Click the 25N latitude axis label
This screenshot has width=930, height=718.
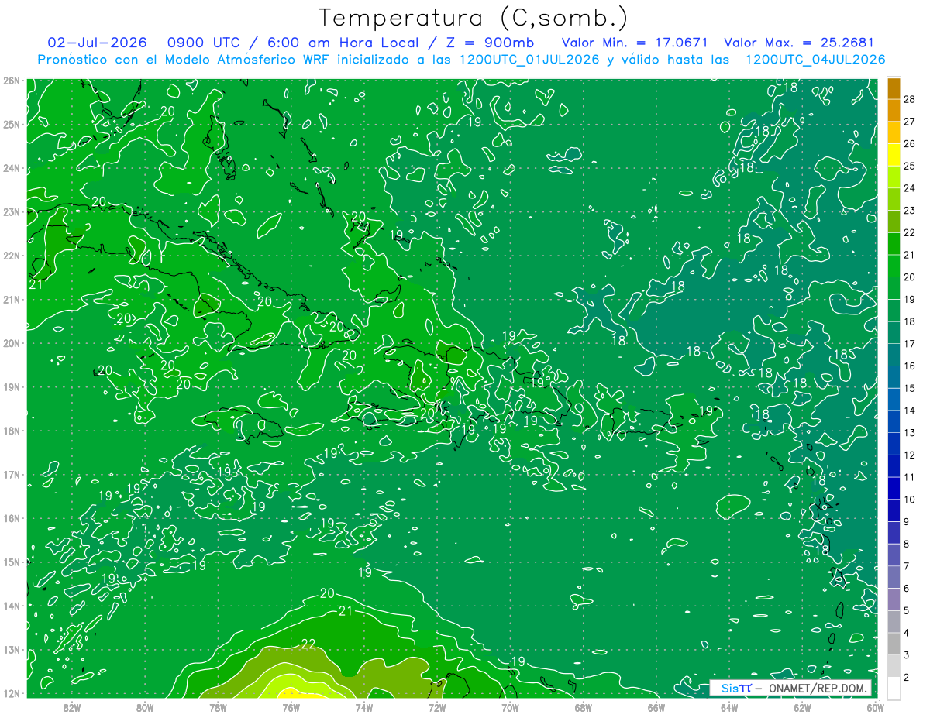click(x=12, y=124)
